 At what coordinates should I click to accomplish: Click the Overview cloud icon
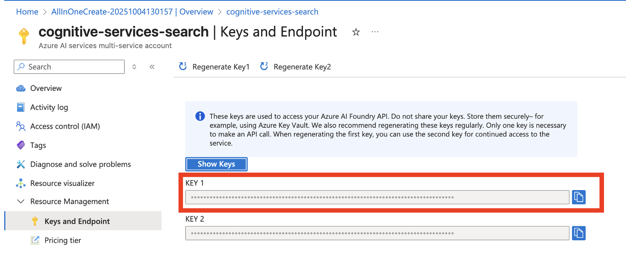pos(21,88)
